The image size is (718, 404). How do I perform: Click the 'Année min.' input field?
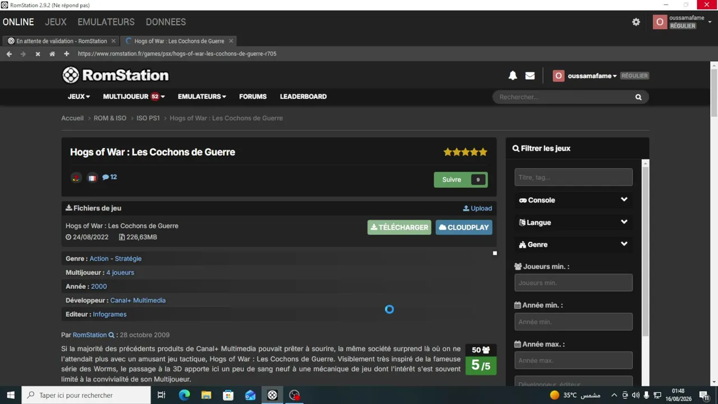(x=573, y=322)
